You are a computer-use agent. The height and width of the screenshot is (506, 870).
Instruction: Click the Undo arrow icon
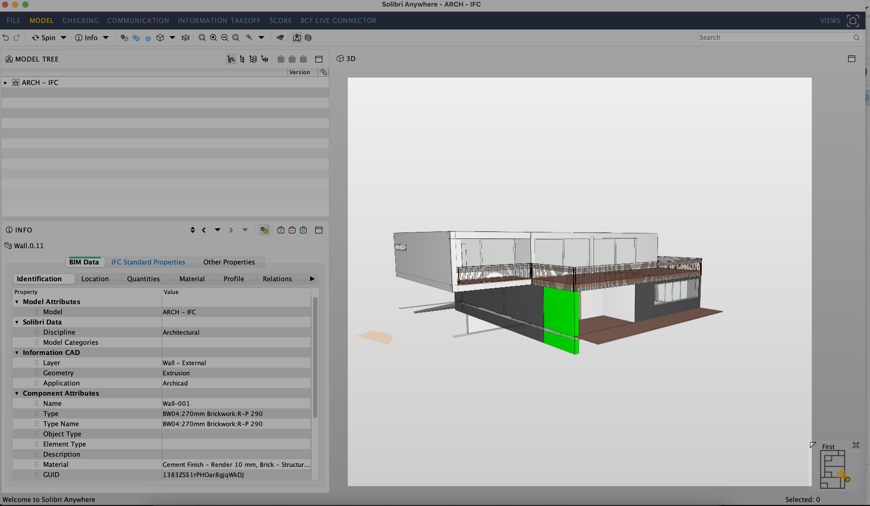[x=6, y=37]
